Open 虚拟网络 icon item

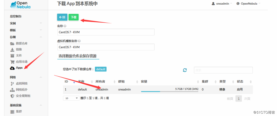coord(12,84)
